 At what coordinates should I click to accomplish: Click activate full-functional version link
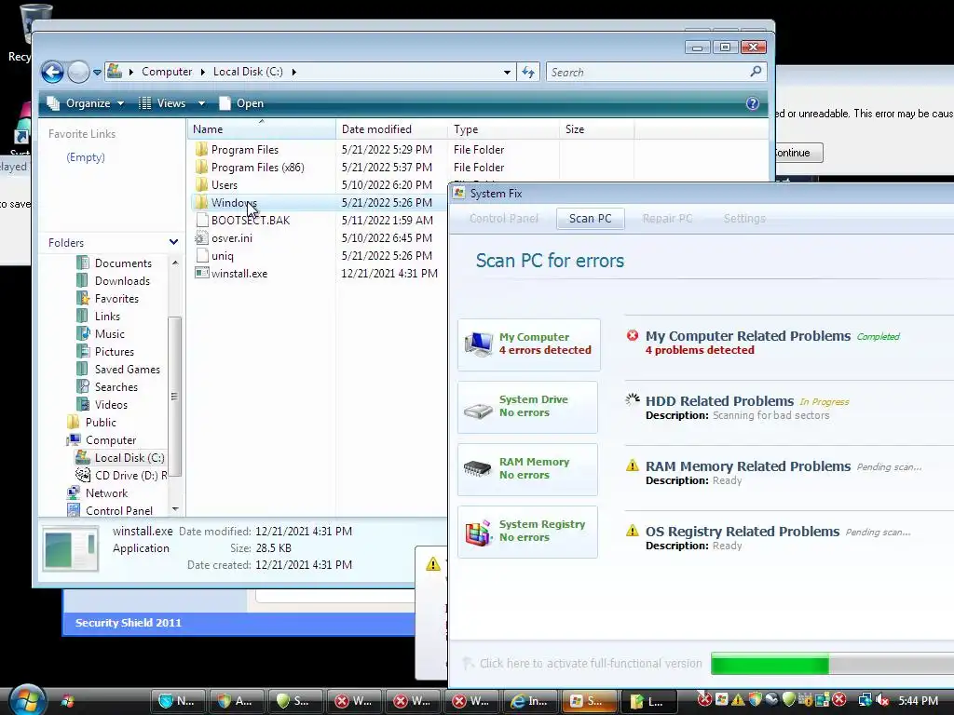pyautogui.click(x=590, y=663)
